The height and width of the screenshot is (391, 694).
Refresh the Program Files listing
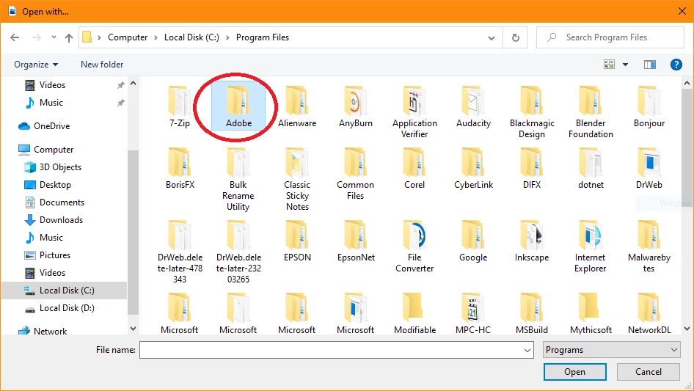[x=515, y=37]
